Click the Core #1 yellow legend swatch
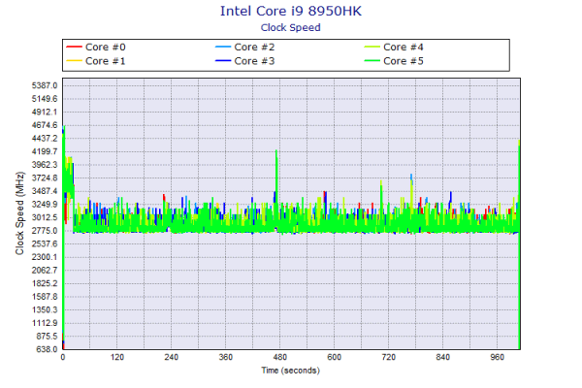 [x=74, y=61]
